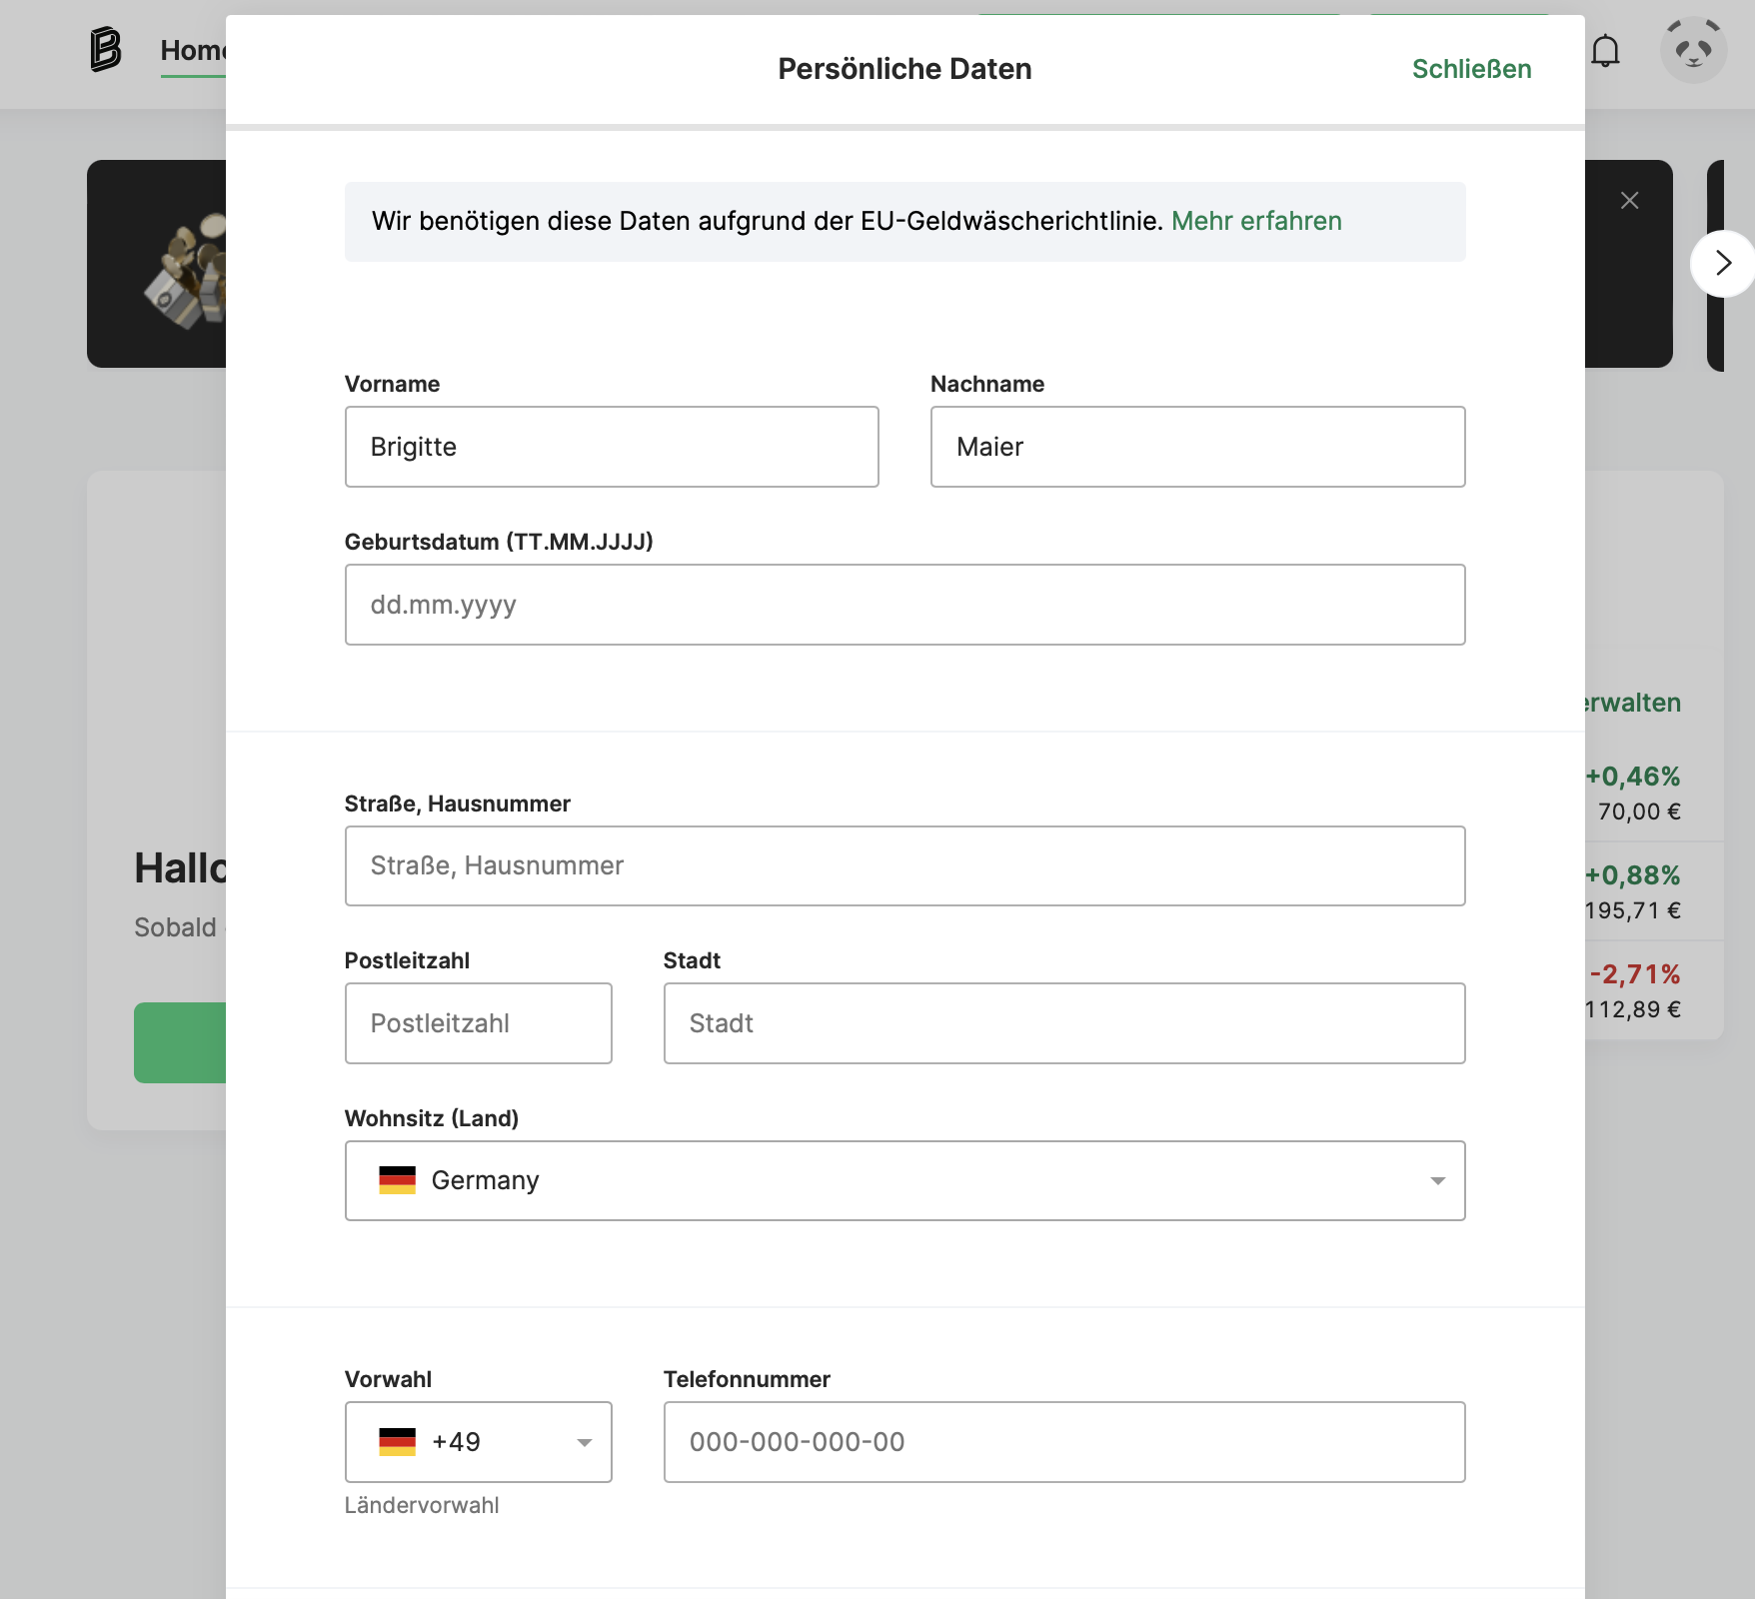Click the Straße, Hausnummer input
This screenshot has width=1755, height=1599.
(x=904, y=865)
